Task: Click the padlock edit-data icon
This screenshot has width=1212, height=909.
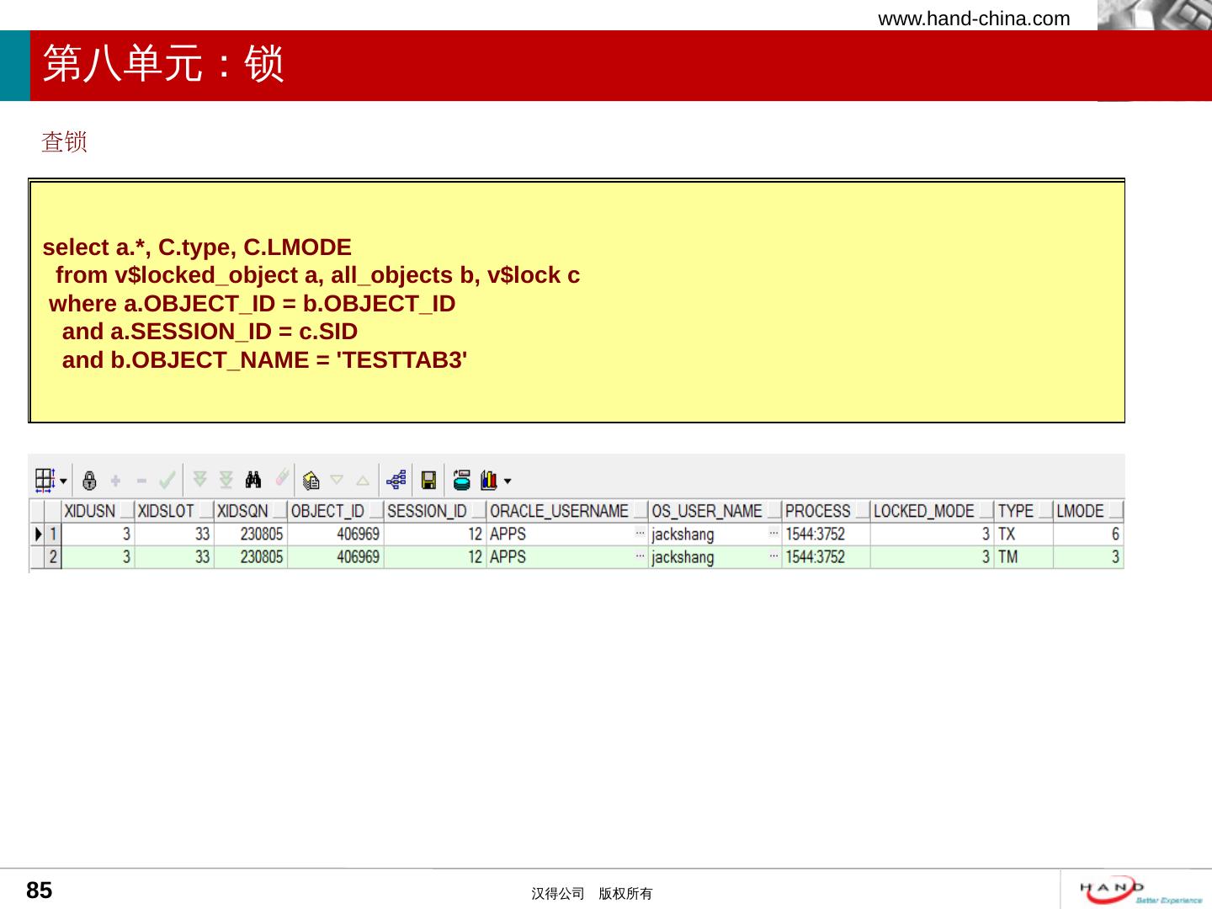Action: coord(90,481)
